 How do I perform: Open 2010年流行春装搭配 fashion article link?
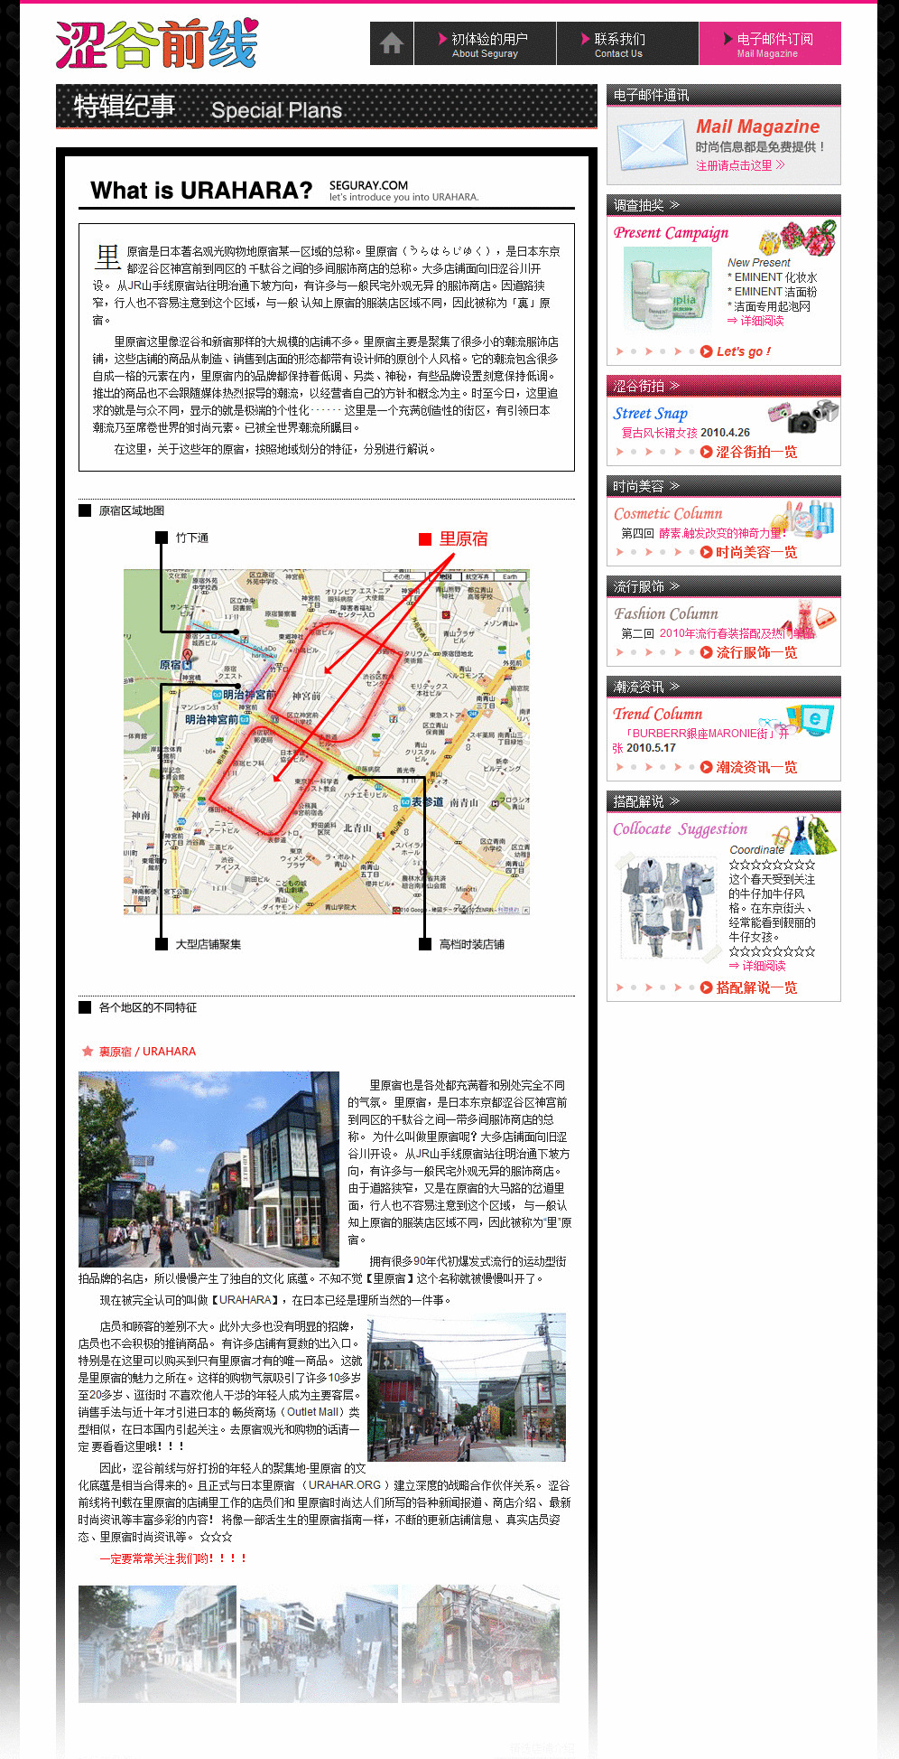coord(737,633)
